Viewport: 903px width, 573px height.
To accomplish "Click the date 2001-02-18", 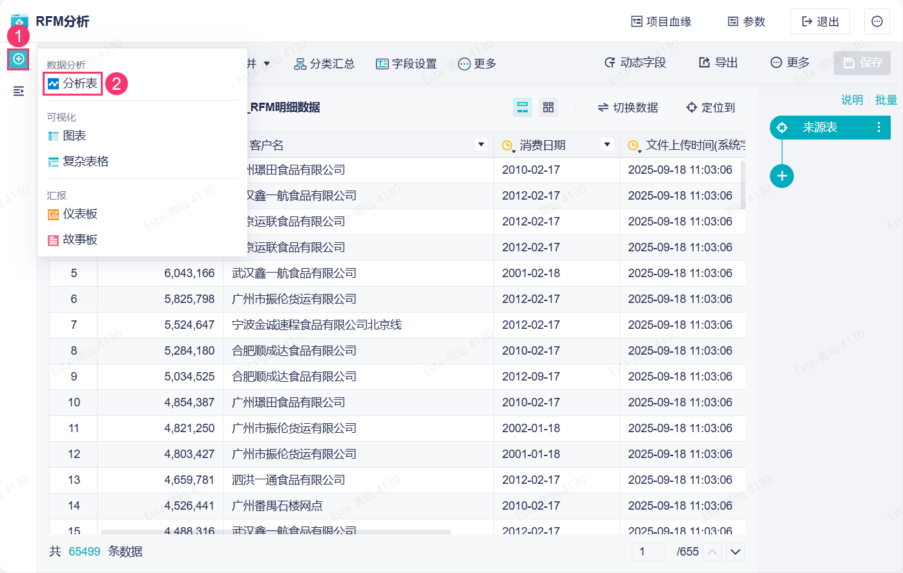I will 531,273.
